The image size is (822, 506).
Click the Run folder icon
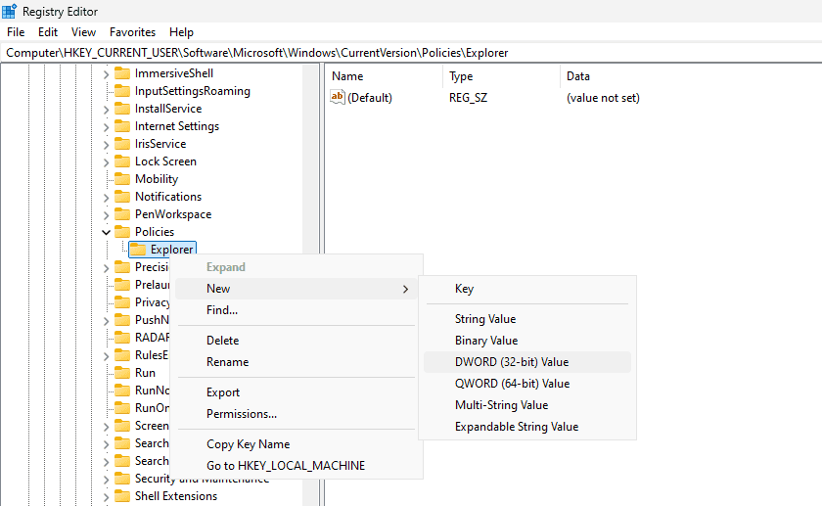(x=122, y=373)
